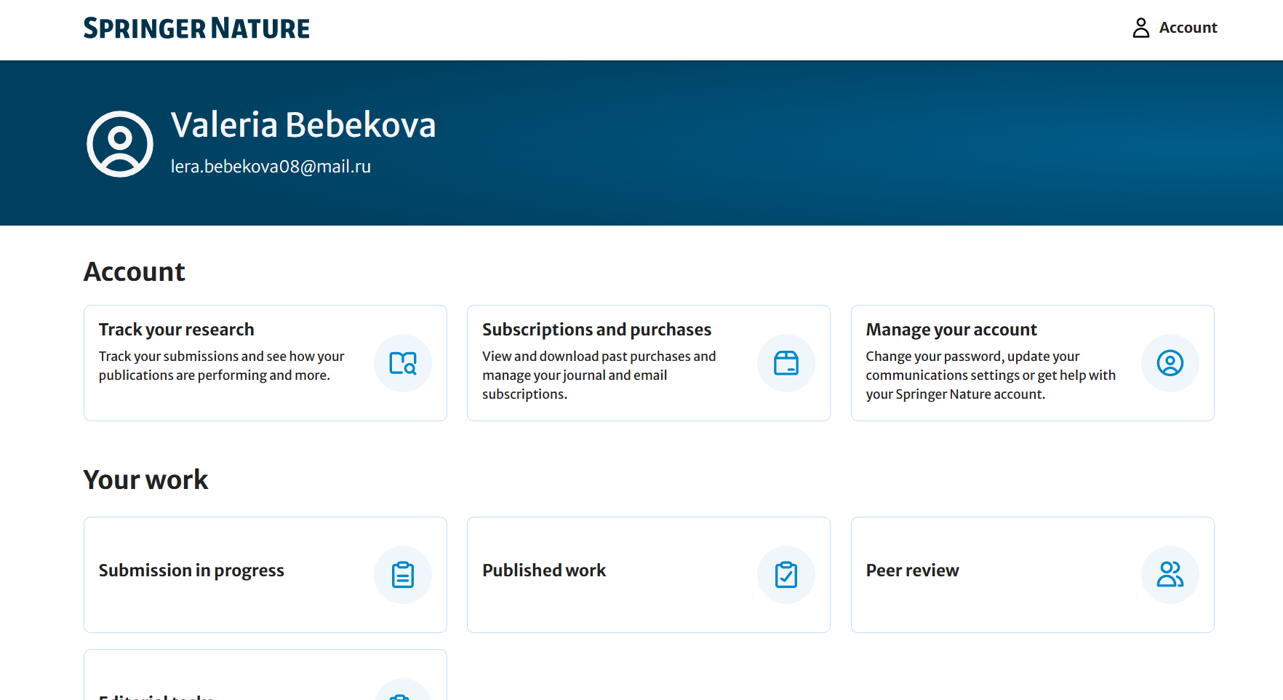Open Subscriptions and purchases heading
Screen dimensions: 1283x700
(596, 330)
